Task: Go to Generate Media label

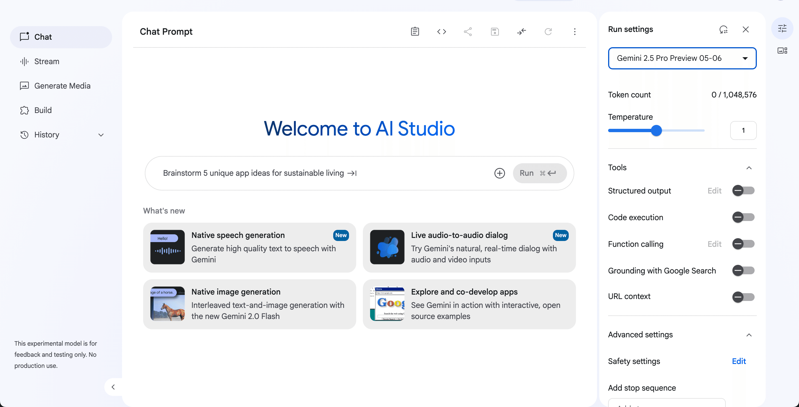Action: tap(62, 86)
